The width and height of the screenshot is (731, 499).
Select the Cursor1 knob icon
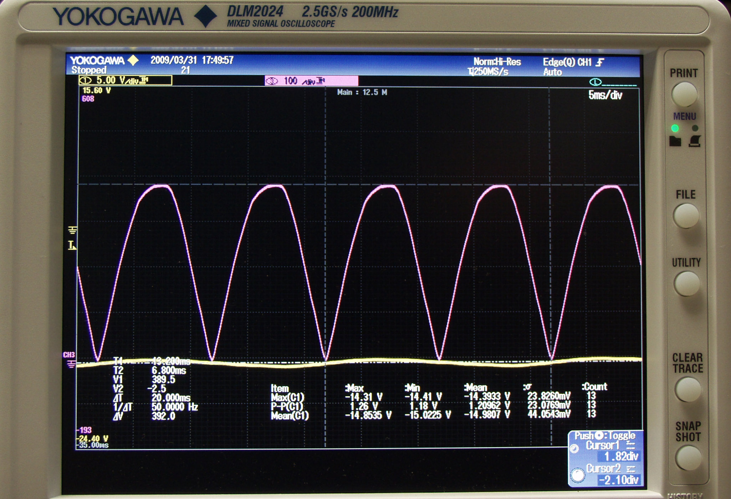[574, 449]
